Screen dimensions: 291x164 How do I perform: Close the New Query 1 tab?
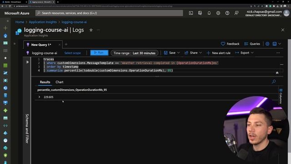tap(60, 45)
